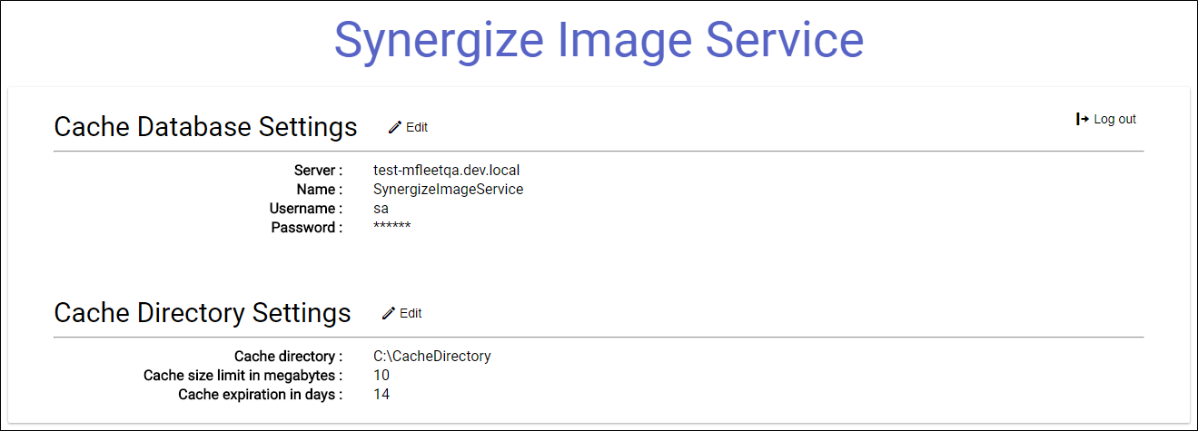Select the Cache Directory Settings heading
Image resolution: width=1198 pixels, height=431 pixels.
tap(203, 312)
